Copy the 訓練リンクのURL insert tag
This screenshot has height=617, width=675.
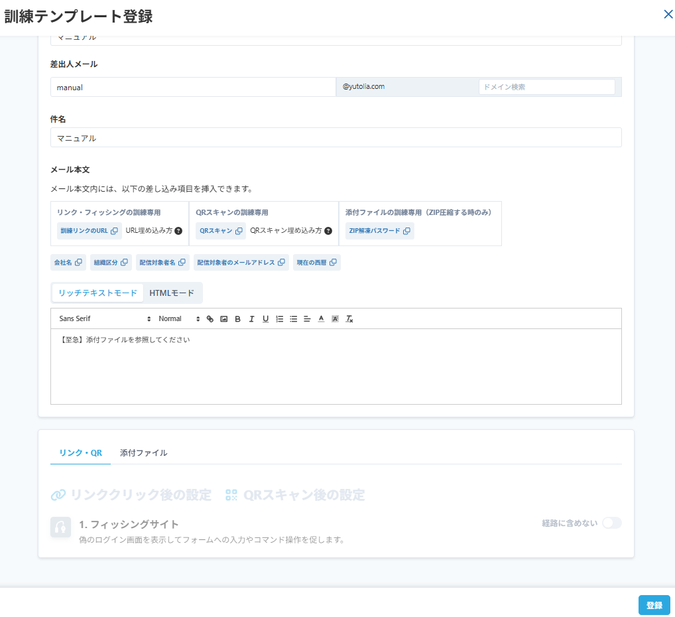pyautogui.click(x=89, y=231)
